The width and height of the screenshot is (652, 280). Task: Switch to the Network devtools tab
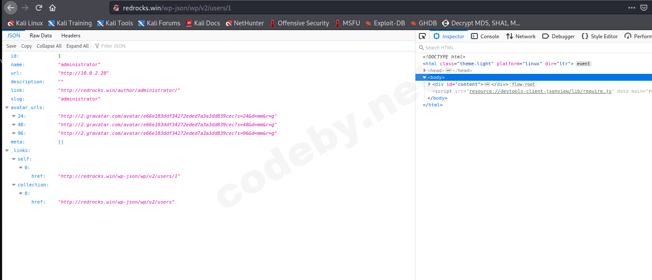coord(521,36)
